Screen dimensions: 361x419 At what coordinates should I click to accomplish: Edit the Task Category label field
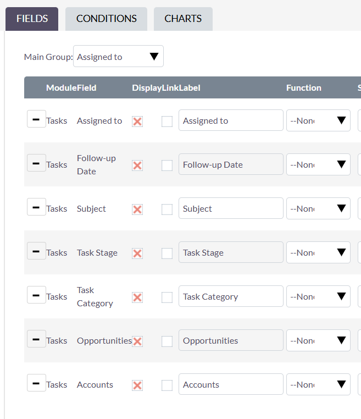[231, 296]
